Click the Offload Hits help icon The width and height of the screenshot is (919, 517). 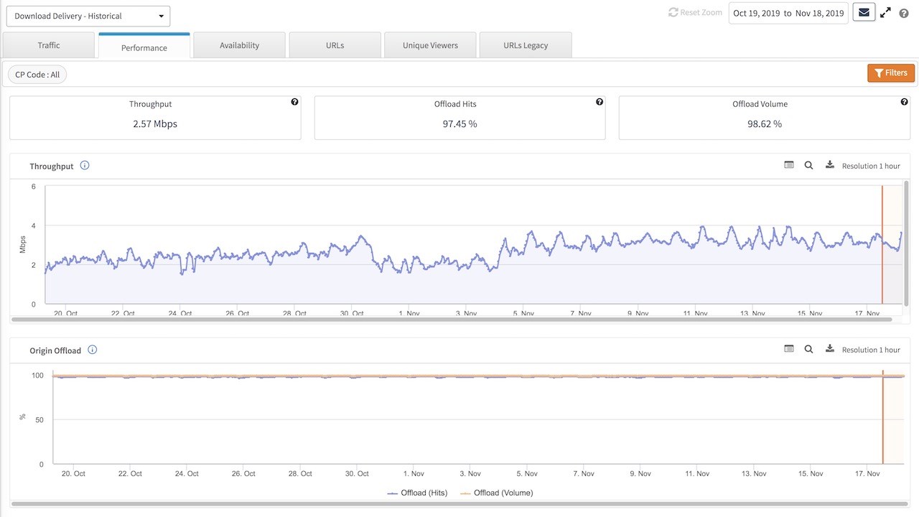[600, 102]
